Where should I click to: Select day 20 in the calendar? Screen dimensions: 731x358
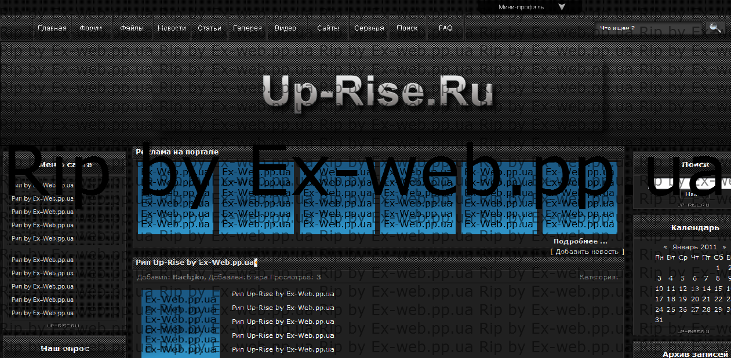click(694, 299)
